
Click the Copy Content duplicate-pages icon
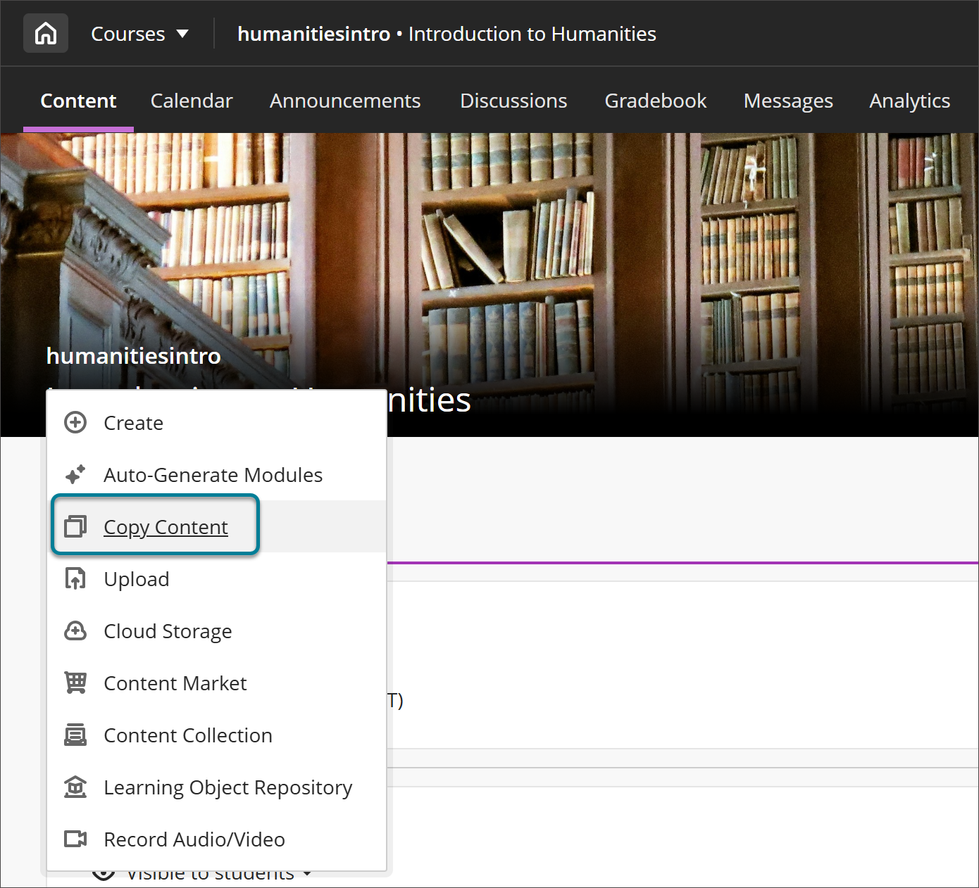tap(75, 526)
